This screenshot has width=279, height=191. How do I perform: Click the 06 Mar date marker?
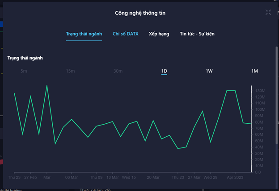click(x=72, y=178)
